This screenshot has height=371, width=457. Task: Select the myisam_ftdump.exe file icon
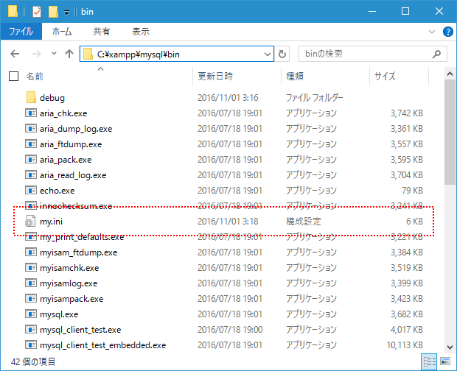(x=31, y=252)
